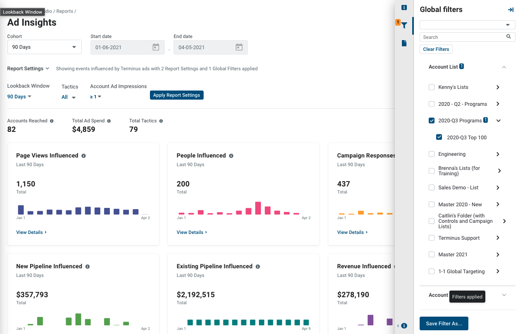Expand the Sales Demo - List folder
520x334 pixels.
pos(498,188)
